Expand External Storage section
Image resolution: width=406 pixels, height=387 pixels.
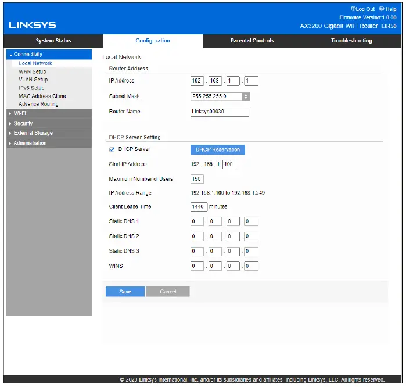(49, 133)
